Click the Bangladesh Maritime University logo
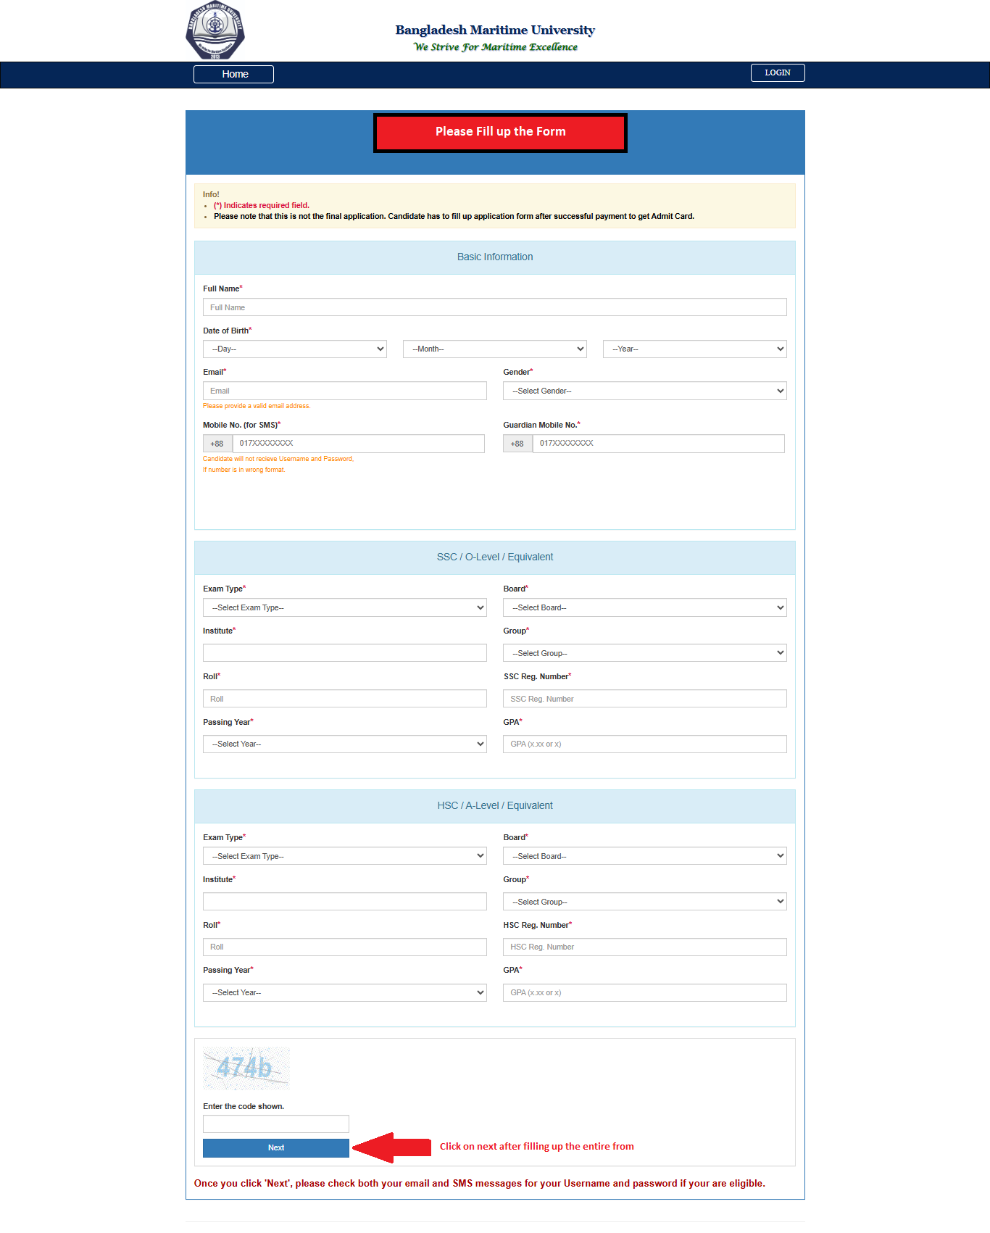 215,31
